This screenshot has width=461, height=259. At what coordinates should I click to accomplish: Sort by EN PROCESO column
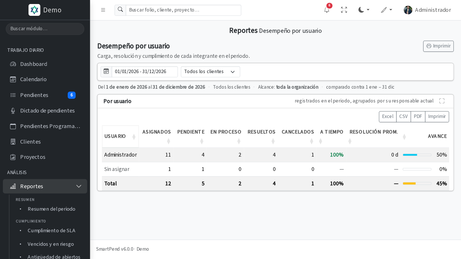[x=226, y=136]
